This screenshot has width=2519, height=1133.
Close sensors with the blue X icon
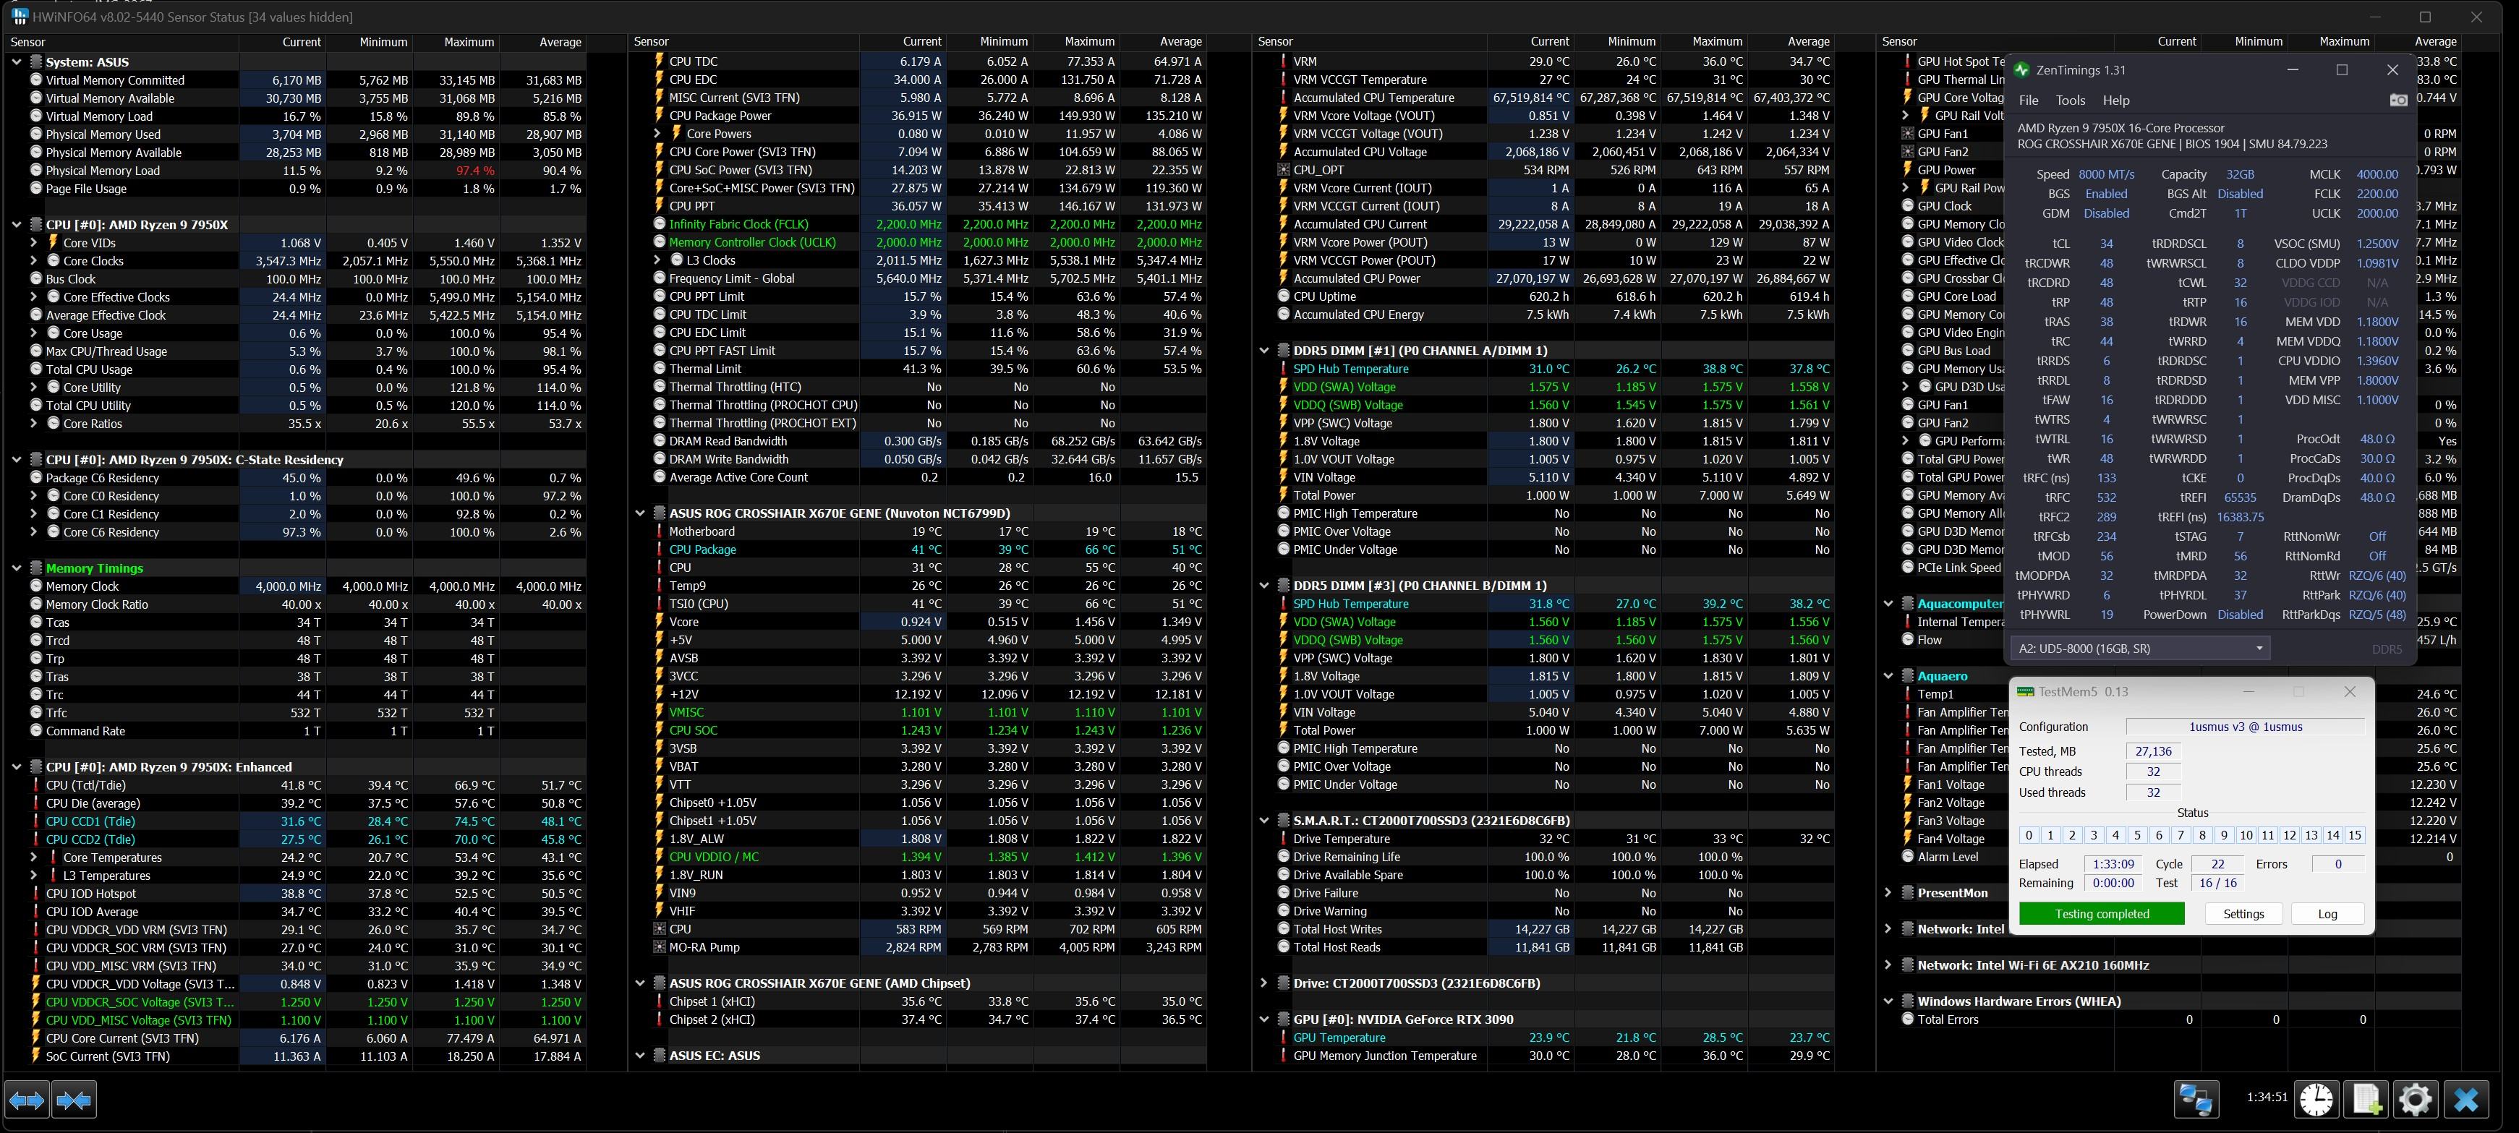[x=2466, y=1100]
